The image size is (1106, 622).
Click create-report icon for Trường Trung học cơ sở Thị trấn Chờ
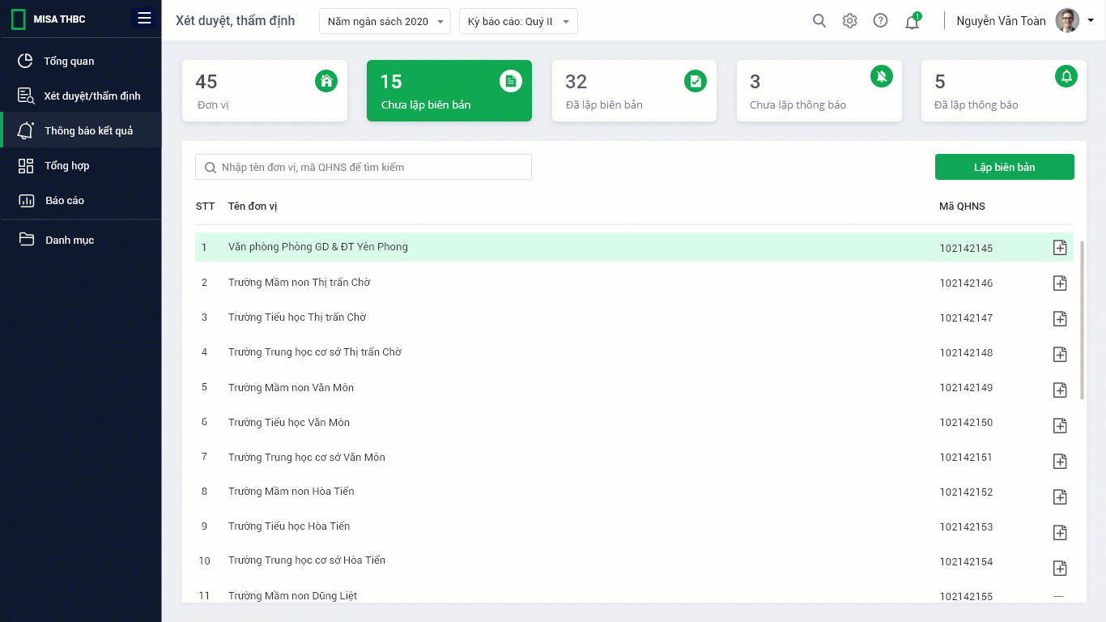(x=1060, y=354)
